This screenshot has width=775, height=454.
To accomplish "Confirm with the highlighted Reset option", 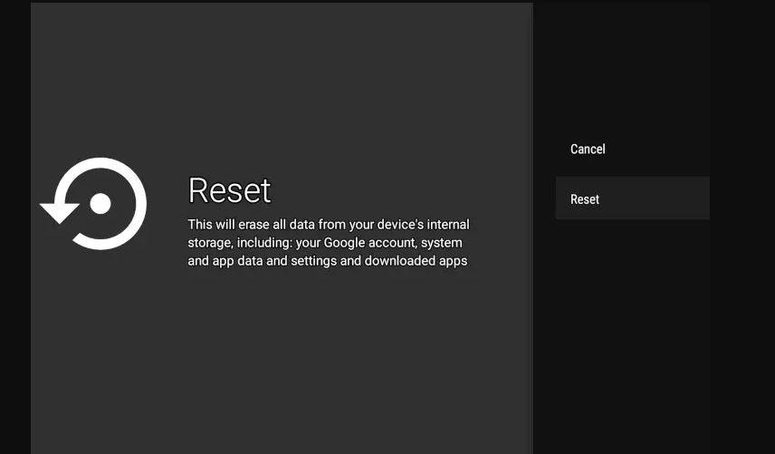I will 632,198.
